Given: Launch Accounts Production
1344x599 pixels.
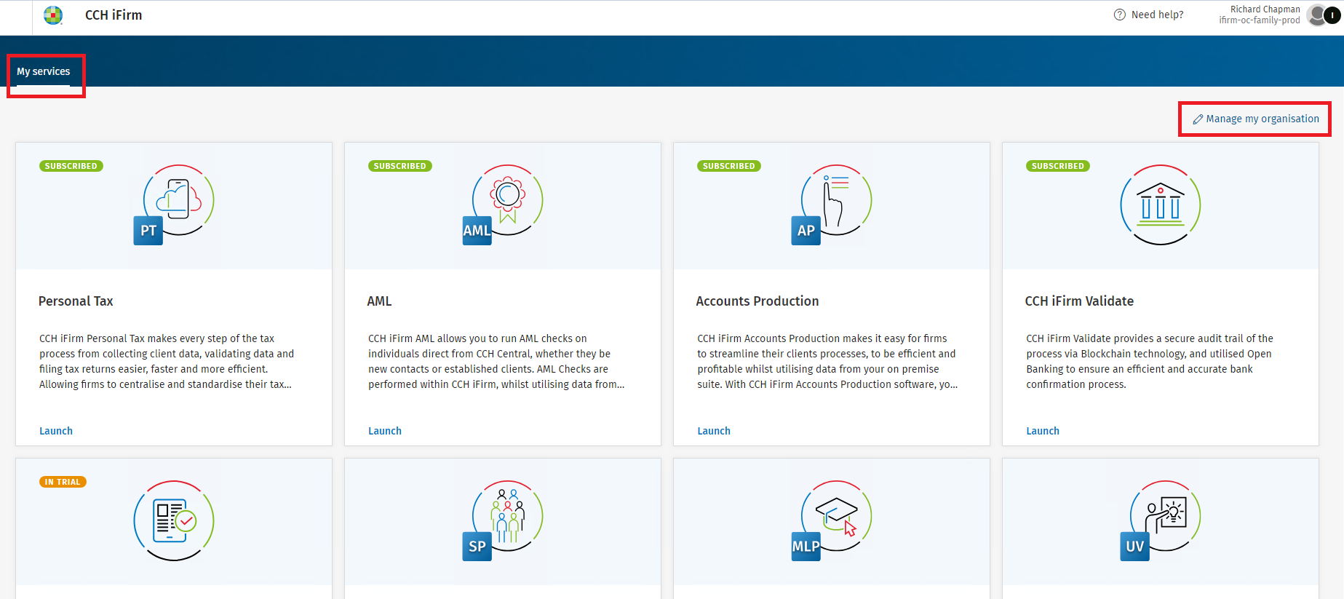Looking at the screenshot, I should (714, 431).
